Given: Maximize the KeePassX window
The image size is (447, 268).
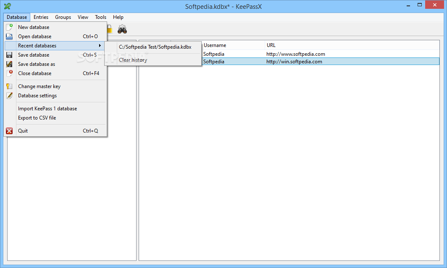Looking at the screenshot, I should click(x=420, y=5).
